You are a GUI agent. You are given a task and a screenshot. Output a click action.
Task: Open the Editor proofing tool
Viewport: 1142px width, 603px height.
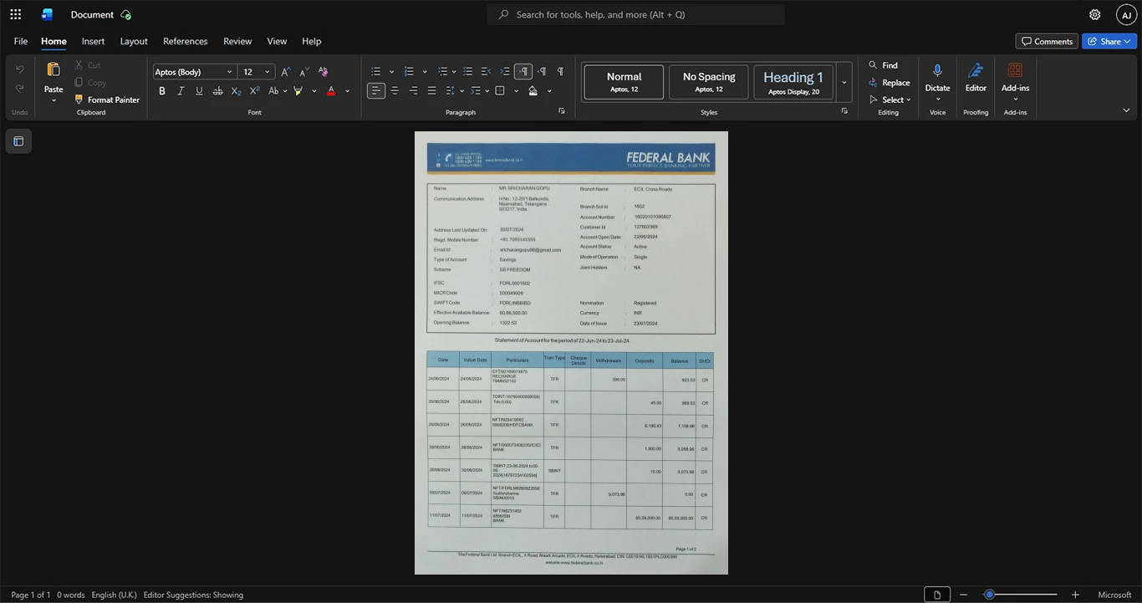[x=976, y=77]
